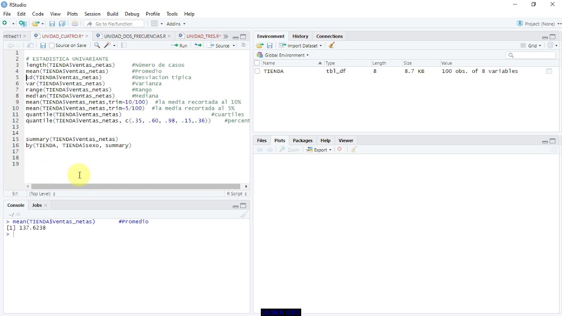Viewport: 562px width, 316px height.
Task: Open the R Script file type dropdown
Action: tap(237, 194)
